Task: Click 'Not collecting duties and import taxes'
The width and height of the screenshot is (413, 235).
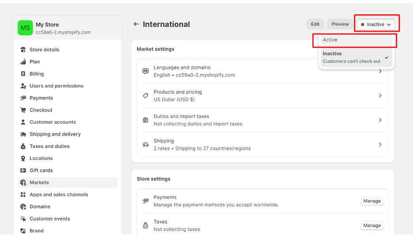Action: point(198,124)
